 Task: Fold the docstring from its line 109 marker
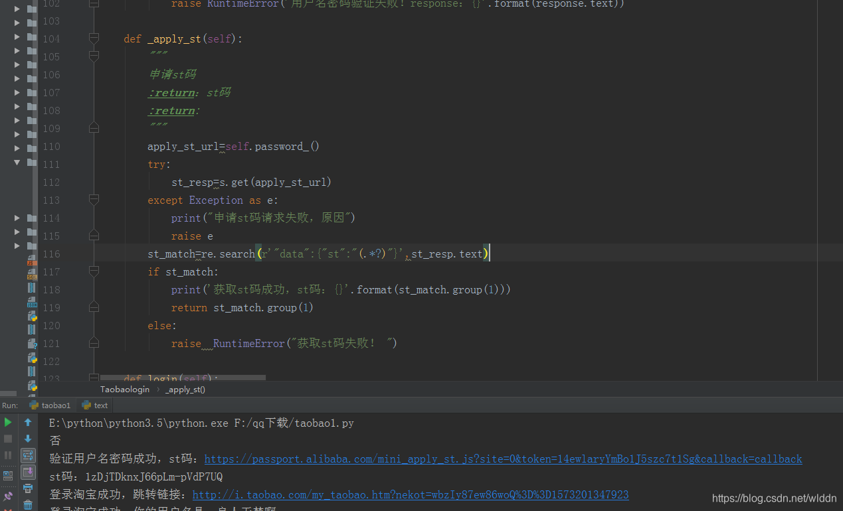pyautogui.click(x=94, y=128)
